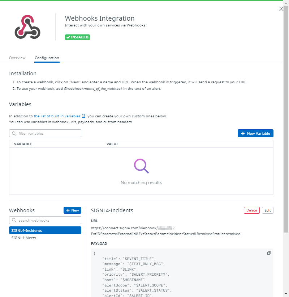Click the SIGNL4-Incidents detail heading
The width and height of the screenshot is (289, 297).
point(112,210)
